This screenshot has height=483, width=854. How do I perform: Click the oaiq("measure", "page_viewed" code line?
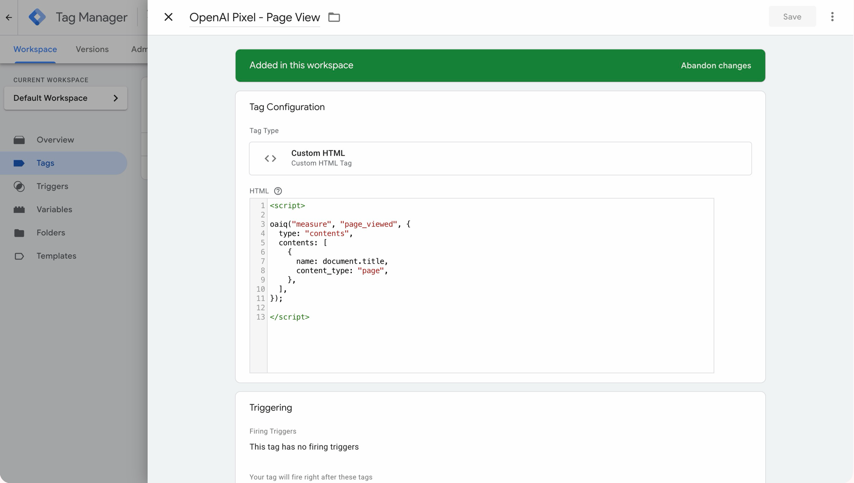[340, 224]
